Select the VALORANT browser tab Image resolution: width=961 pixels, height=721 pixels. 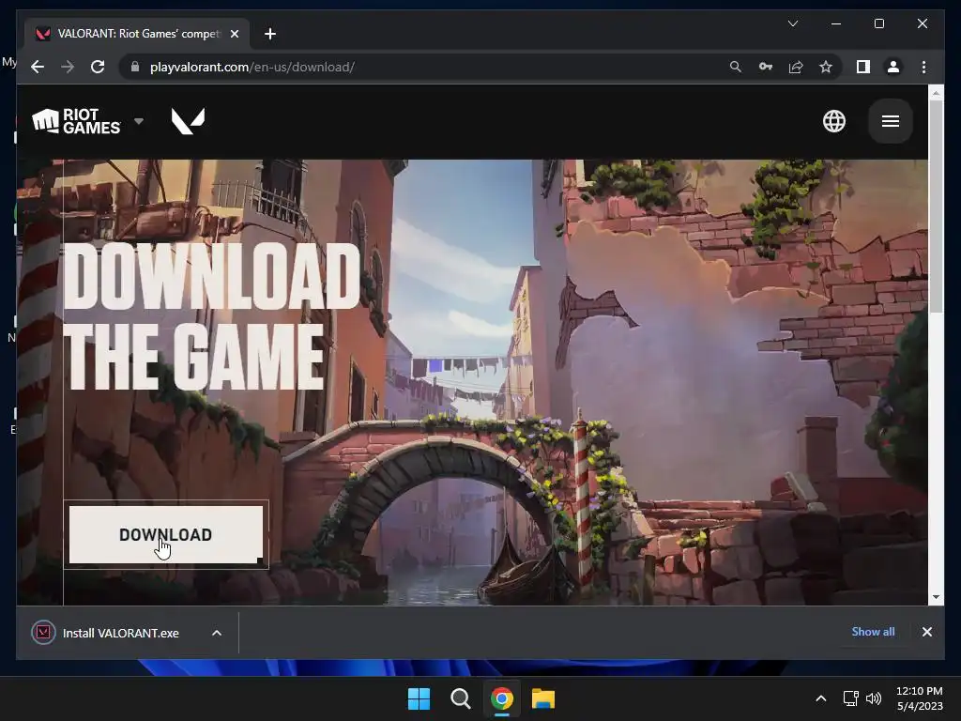click(137, 34)
